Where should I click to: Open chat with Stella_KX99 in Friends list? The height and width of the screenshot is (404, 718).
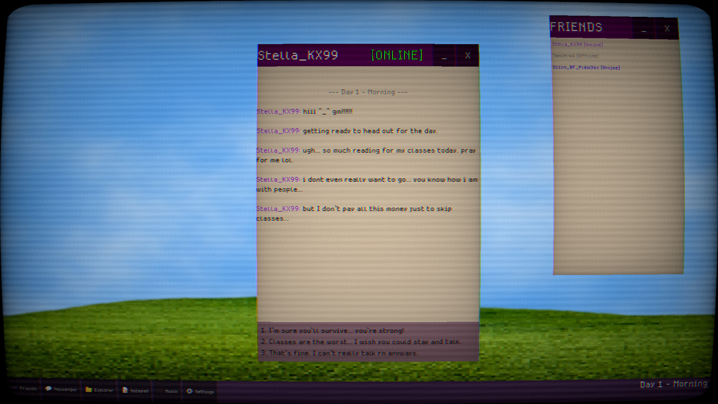click(x=577, y=45)
